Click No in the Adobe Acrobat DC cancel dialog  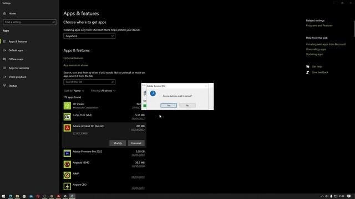(187, 106)
